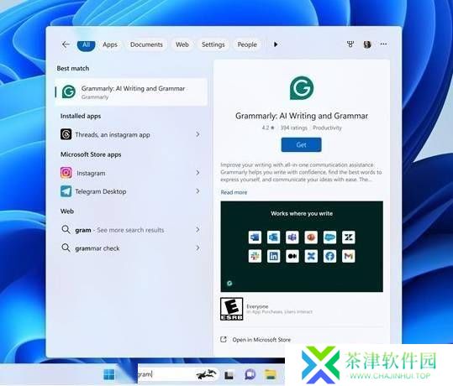453x386 pixels.
Task: Click the open-external icon beside Microsoft Store
Action: (224, 339)
